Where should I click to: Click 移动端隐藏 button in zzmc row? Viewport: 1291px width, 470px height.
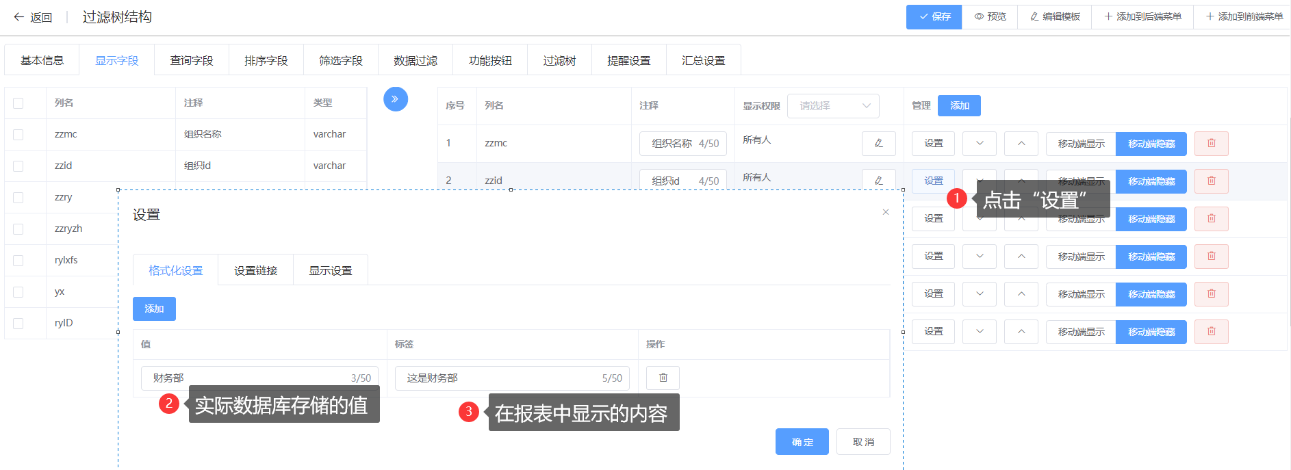1151,144
